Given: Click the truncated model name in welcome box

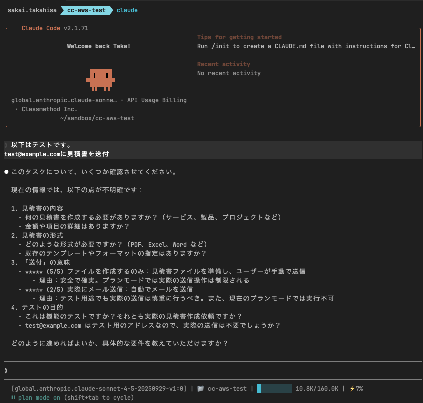Looking at the screenshot, I should tap(64, 100).
